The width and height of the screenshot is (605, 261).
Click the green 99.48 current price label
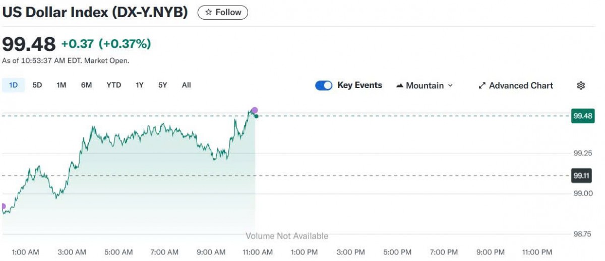[x=582, y=116]
